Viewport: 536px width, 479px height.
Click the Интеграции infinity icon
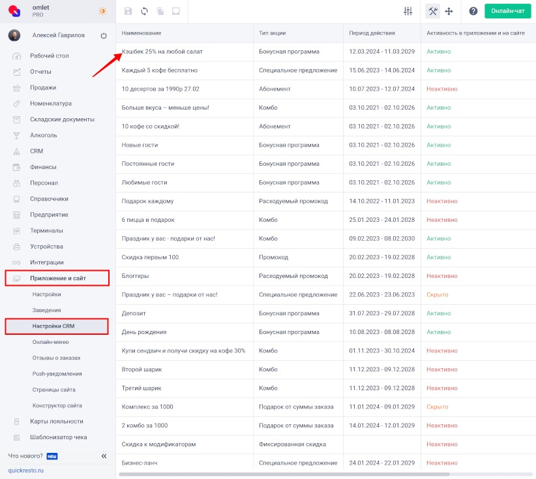16,263
